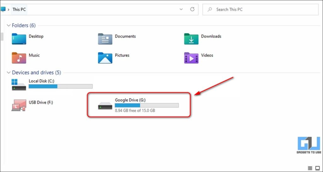
Task: Click the Folders (6) group header text
Action: click(x=24, y=25)
